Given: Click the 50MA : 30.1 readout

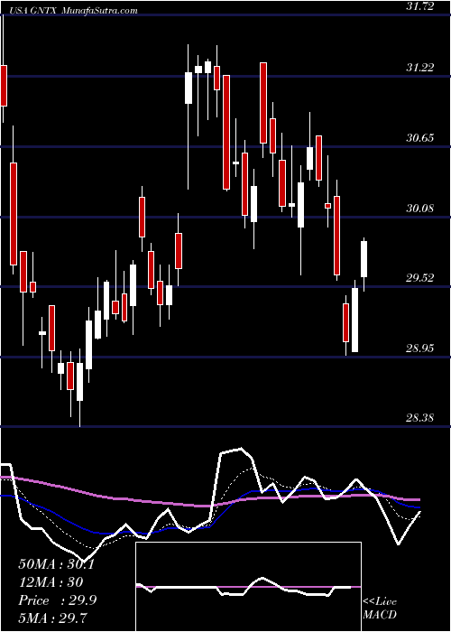Looking at the screenshot, I should (x=56, y=564).
